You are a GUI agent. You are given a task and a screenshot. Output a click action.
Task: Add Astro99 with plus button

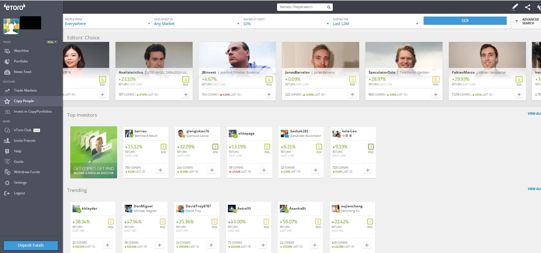(263, 245)
